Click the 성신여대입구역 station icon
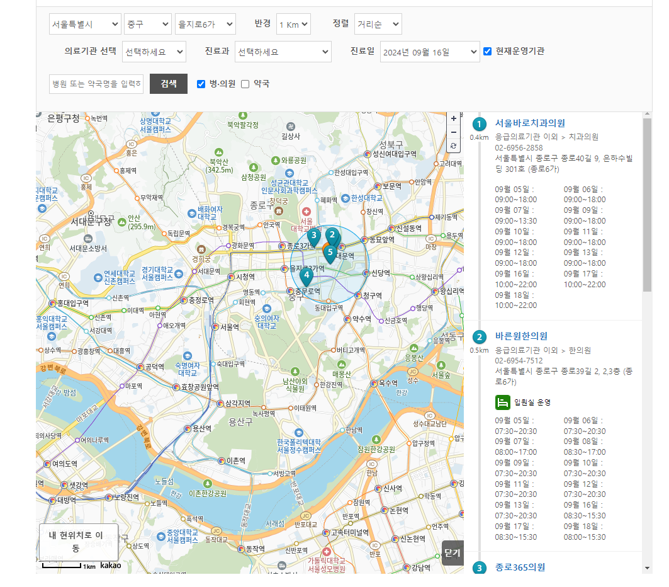The height and width of the screenshot is (587, 669). [368, 154]
